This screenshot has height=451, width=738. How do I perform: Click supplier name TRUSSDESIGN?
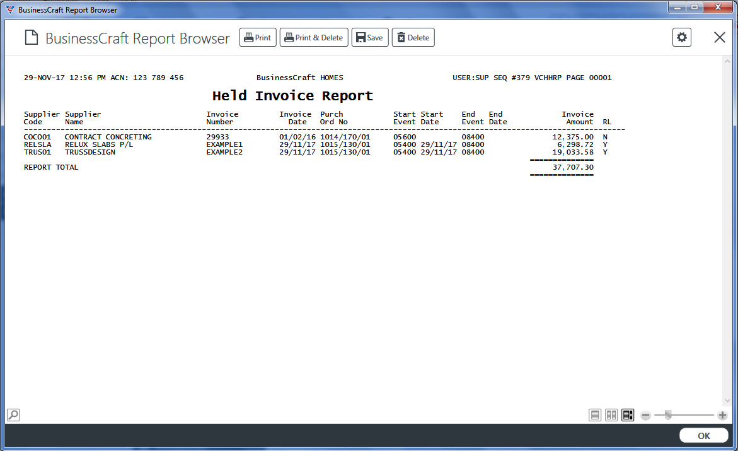click(x=90, y=152)
